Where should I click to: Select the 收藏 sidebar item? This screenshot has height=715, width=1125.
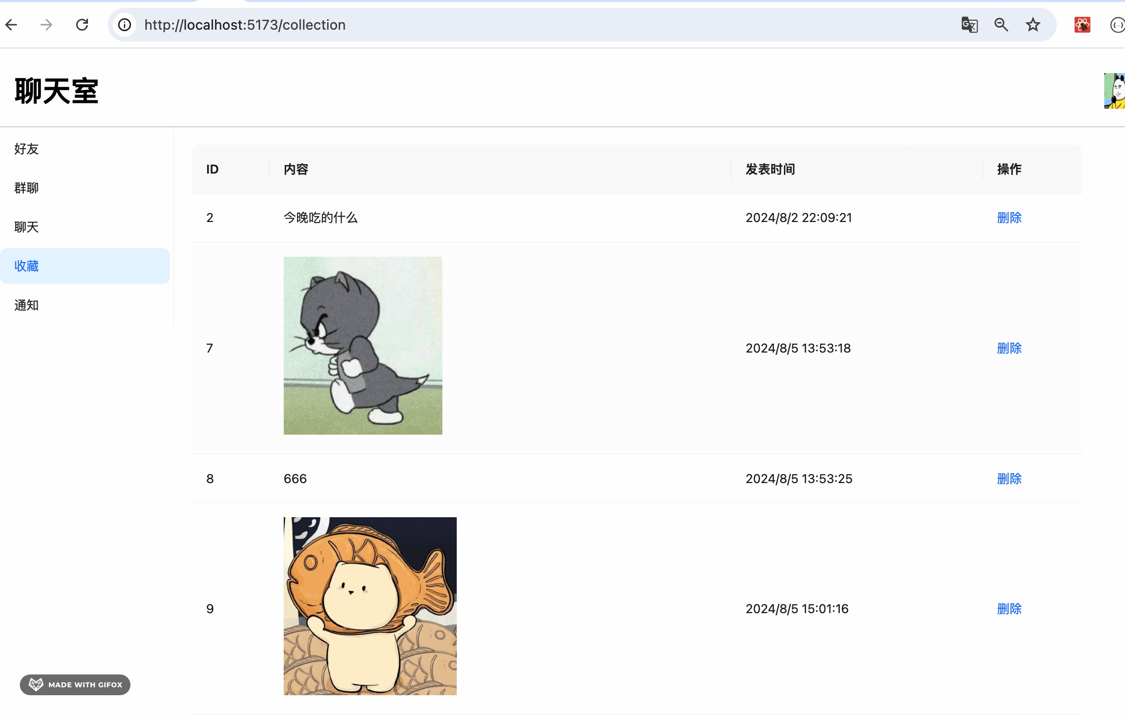coord(27,266)
